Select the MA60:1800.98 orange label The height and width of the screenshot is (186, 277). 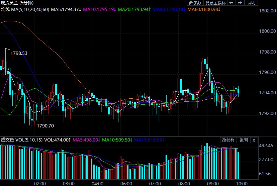204,9
